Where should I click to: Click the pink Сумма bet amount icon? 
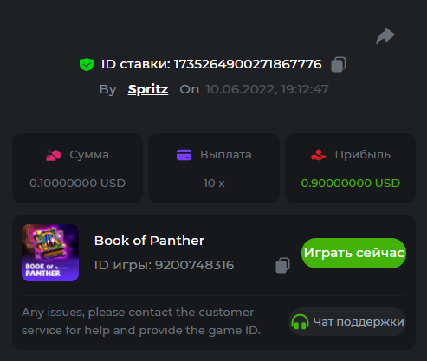click(54, 155)
